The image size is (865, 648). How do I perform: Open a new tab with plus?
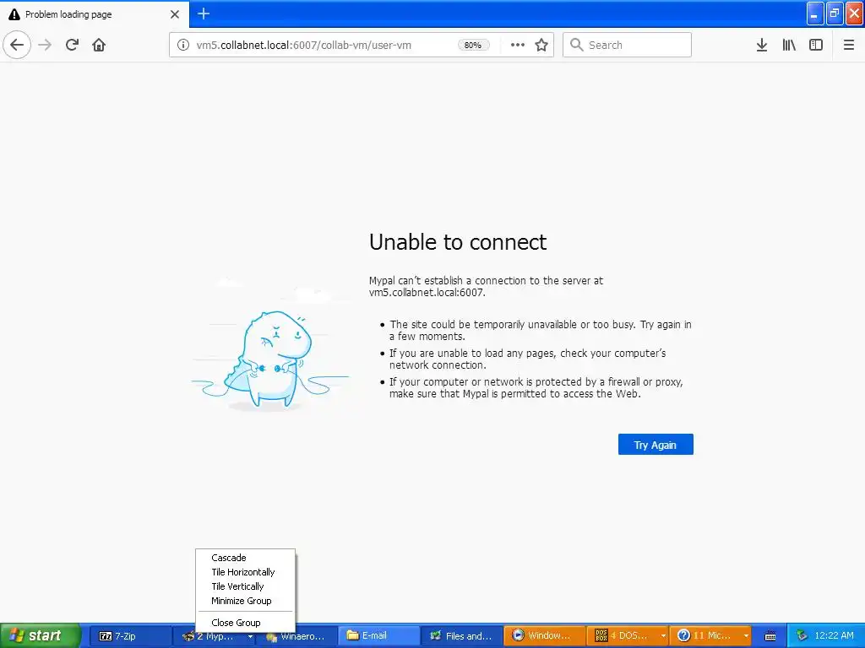pyautogui.click(x=204, y=13)
